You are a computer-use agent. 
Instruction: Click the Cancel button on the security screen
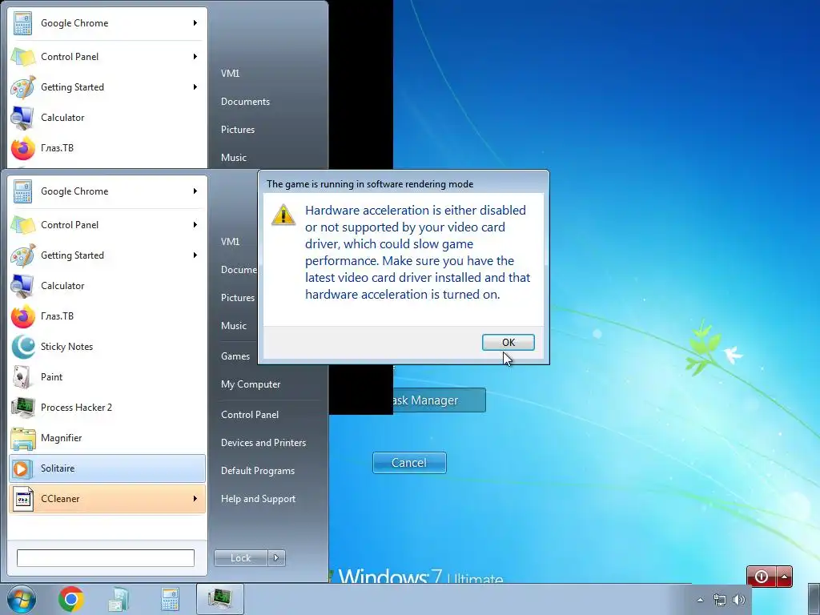coord(409,463)
